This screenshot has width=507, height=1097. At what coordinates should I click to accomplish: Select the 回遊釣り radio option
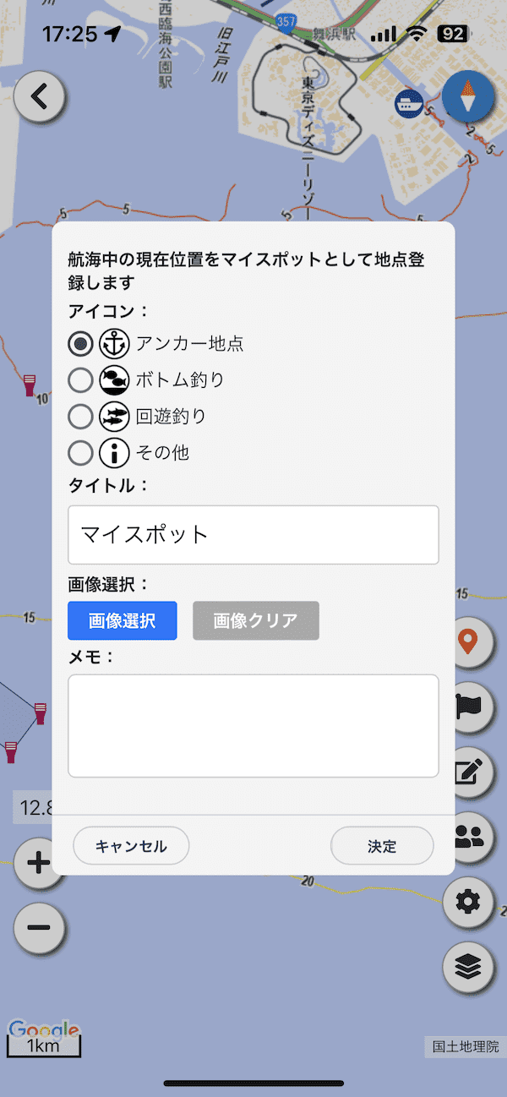81,417
